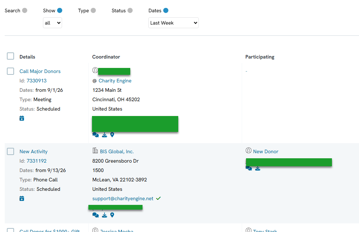
Task: Click calendar download icon under Call Major Donors
Action: point(22,118)
